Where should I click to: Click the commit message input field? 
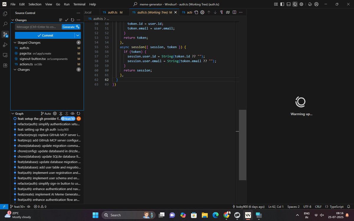tap(38, 27)
